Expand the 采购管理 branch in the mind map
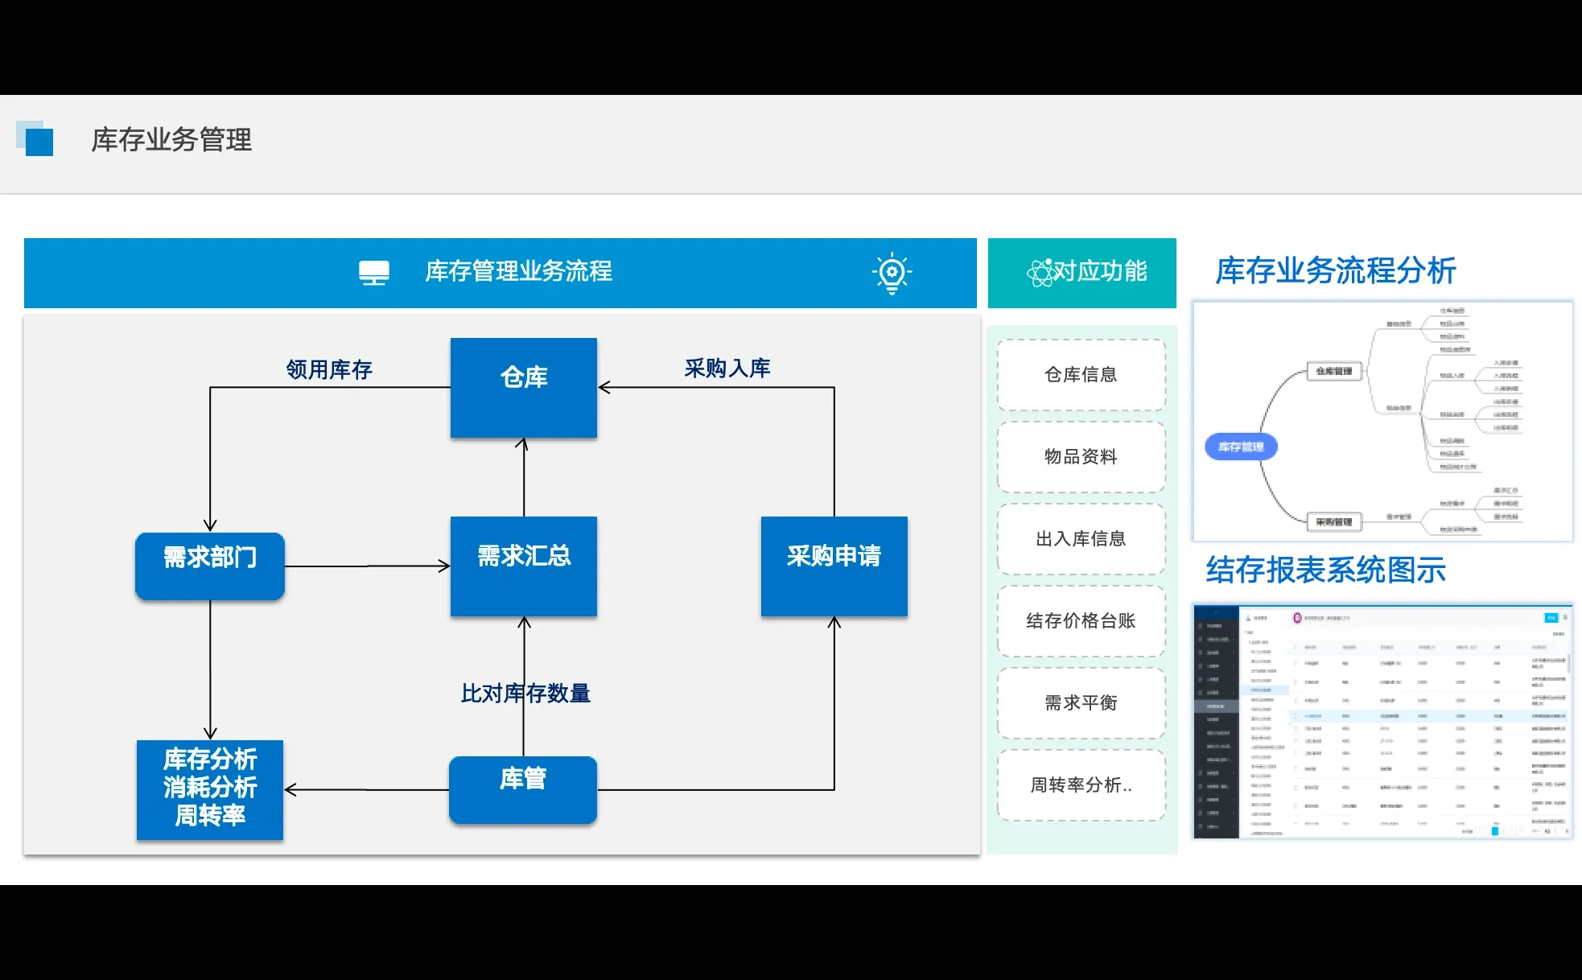 tap(1335, 521)
